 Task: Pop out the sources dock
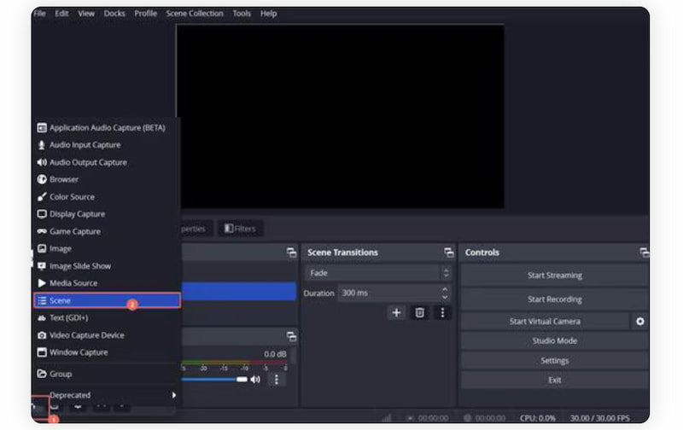pos(291,253)
